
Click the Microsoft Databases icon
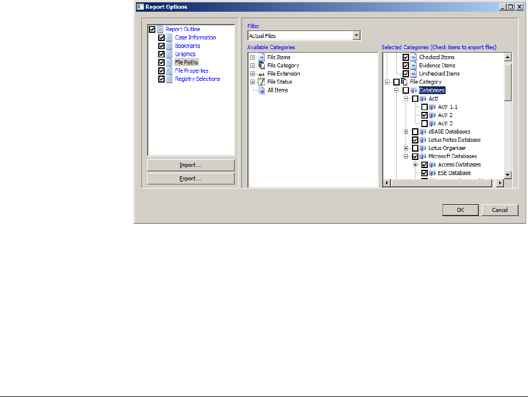pos(423,156)
